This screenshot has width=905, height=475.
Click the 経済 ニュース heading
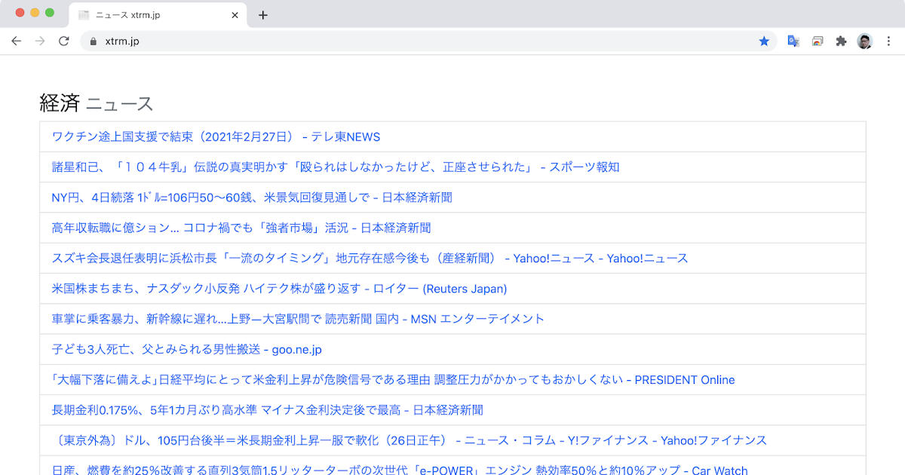[x=96, y=103]
